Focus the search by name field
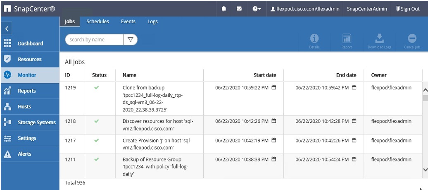This screenshot has width=428, height=190. pyautogui.click(x=94, y=40)
